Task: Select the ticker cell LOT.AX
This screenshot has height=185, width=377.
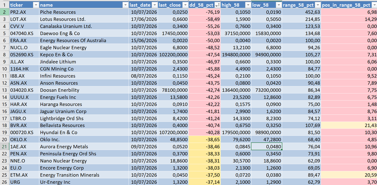Action: pyautogui.click(x=24, y=19)
